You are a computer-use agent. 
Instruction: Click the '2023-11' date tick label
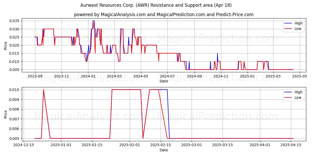(x=62, y=76)
